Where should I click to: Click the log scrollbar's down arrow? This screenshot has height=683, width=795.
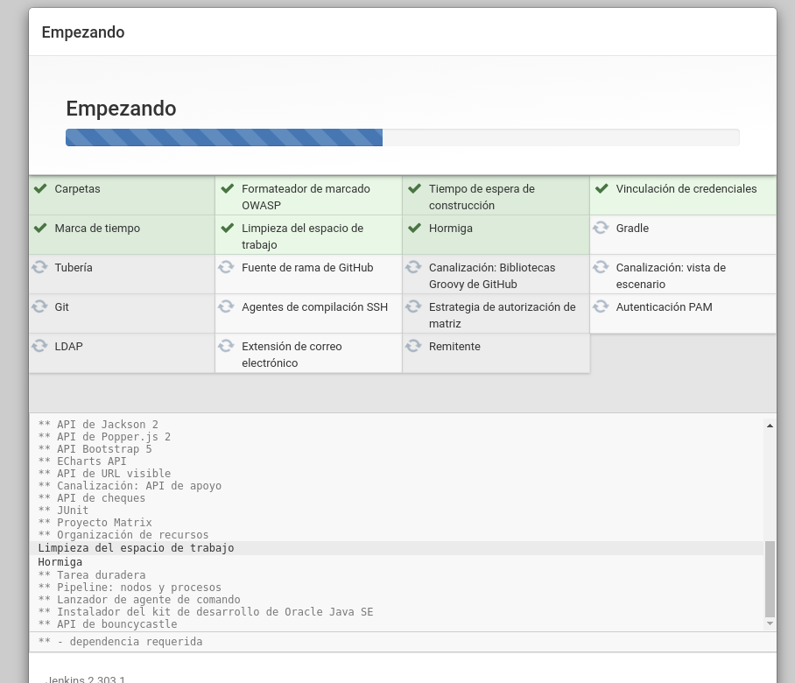click(770, 623)
